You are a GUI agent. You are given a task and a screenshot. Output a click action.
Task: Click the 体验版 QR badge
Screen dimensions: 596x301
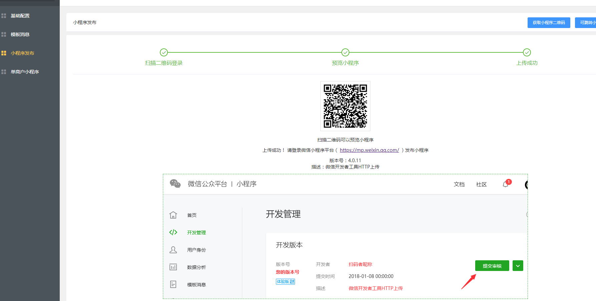coord(285,282)
